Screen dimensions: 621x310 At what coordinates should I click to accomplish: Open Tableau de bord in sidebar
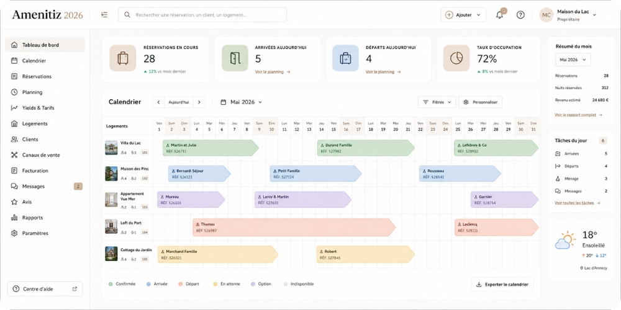(x=45, y=45)
